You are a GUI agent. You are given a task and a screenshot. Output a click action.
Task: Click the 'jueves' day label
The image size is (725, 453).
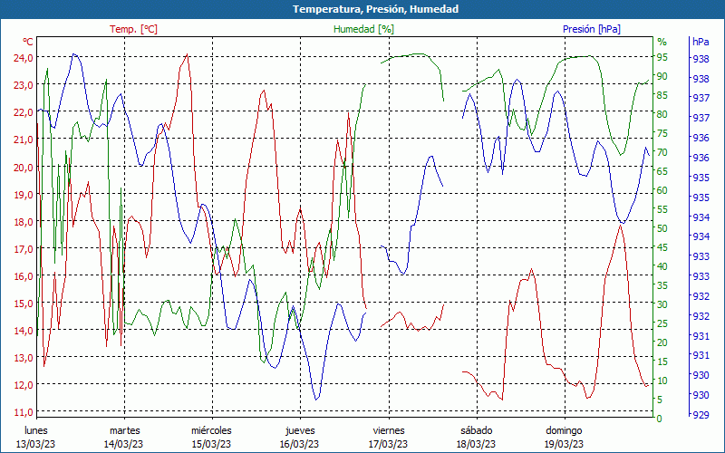pos(300,431)
